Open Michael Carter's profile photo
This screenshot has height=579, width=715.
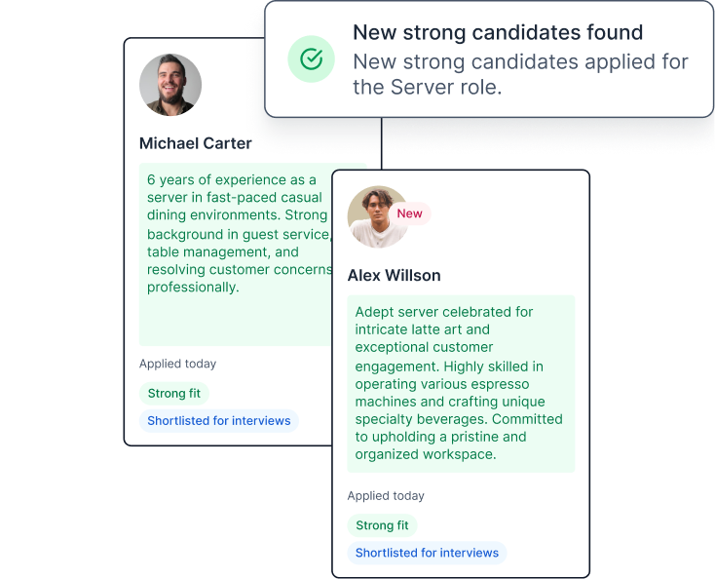click(x=170, y=85)
